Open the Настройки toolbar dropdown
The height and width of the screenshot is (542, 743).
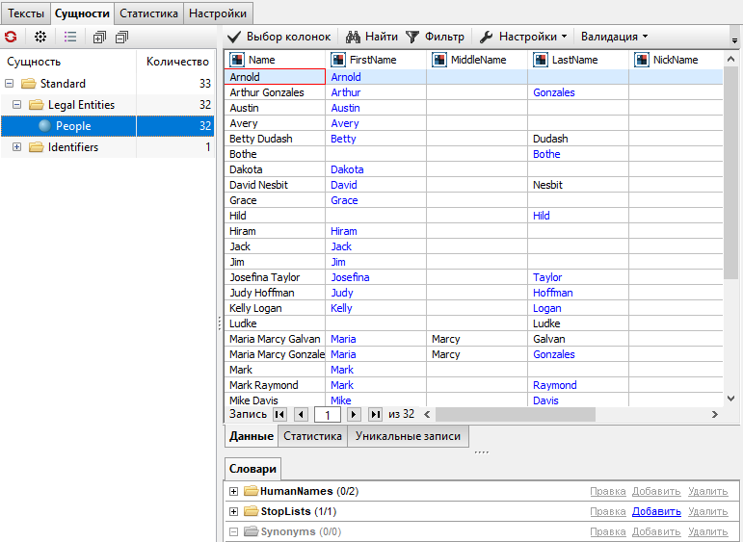pos(522,37)
